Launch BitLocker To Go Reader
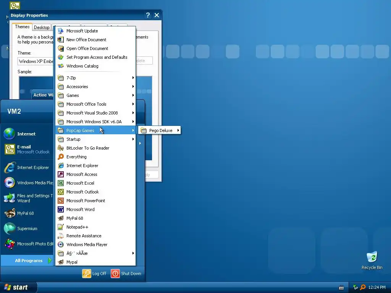The height and width of the screenshot is (293, 391). coord(95,148)
